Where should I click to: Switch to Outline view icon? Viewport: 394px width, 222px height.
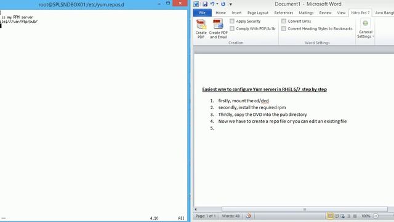click(x=349, y=216)
